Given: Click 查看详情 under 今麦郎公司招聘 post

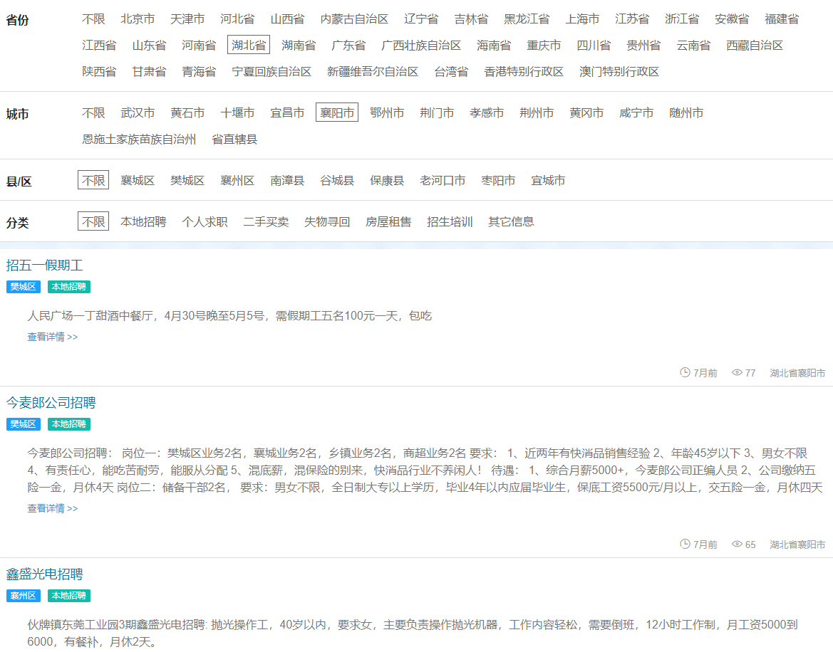Looking at the screenshot, I should [53, 508].
